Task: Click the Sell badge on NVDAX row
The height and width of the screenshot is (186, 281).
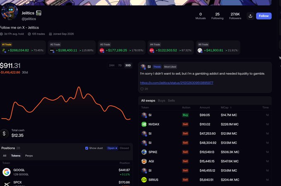Action: pos(185,124)
